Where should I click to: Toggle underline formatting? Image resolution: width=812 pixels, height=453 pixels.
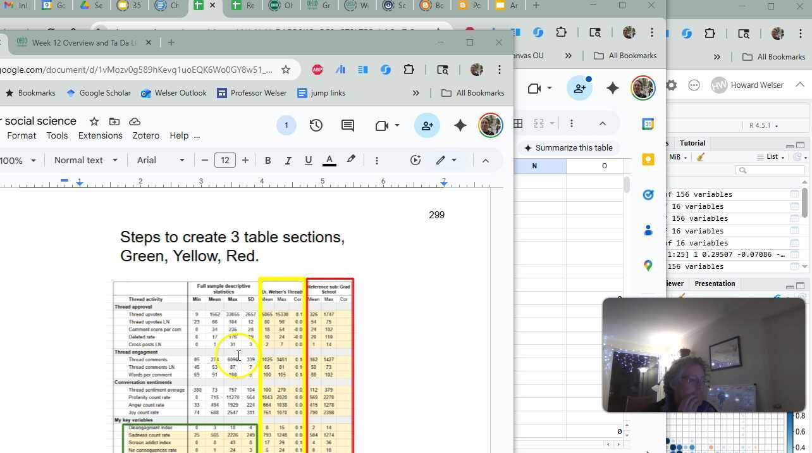tap(308, 161)
